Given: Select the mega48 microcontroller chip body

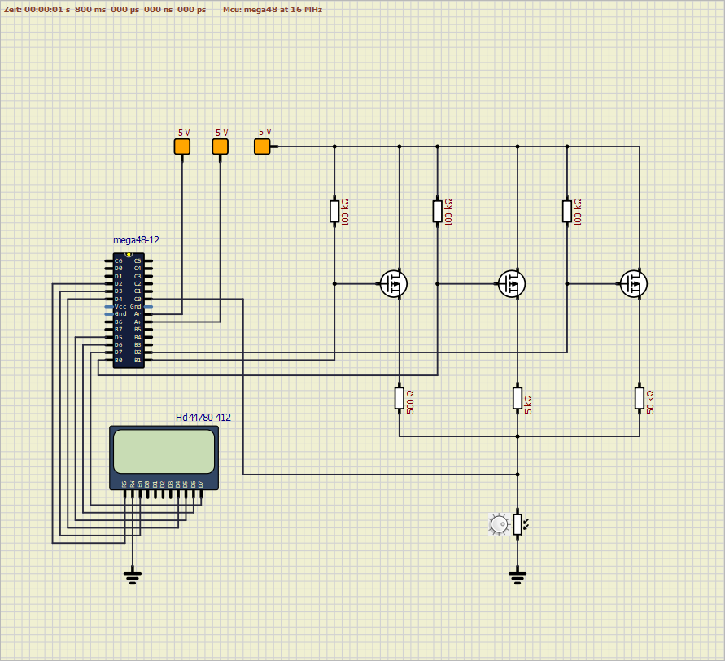Looking at the screenshot, I should click(x=129, y=310).
